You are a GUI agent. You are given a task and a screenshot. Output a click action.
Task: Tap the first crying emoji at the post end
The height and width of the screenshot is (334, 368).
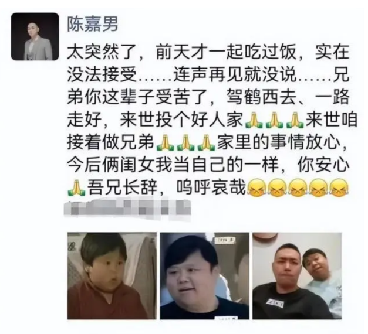256,188
